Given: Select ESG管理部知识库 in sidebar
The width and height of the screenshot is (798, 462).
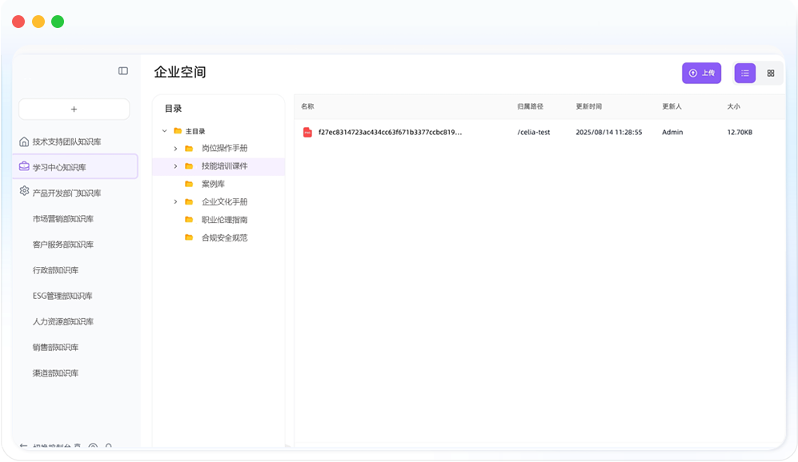Looking at the screenshot, I should tap(62, 297).
